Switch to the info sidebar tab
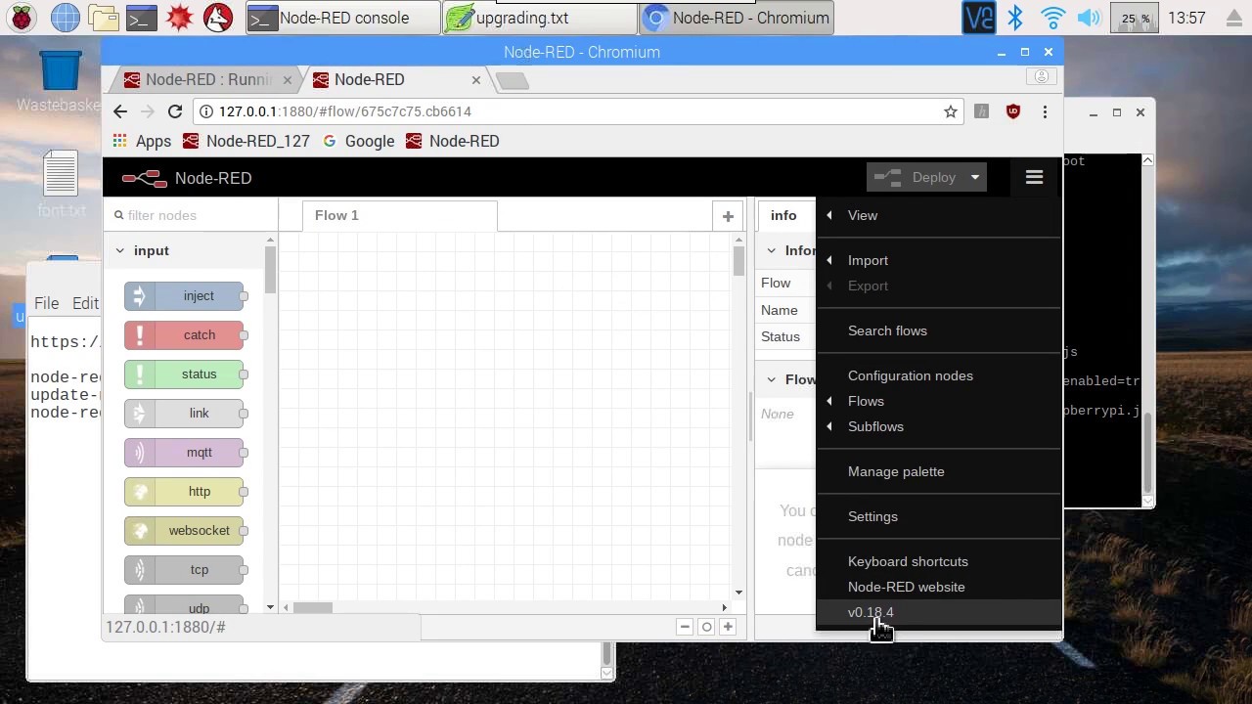 click(x=783, y=216)
